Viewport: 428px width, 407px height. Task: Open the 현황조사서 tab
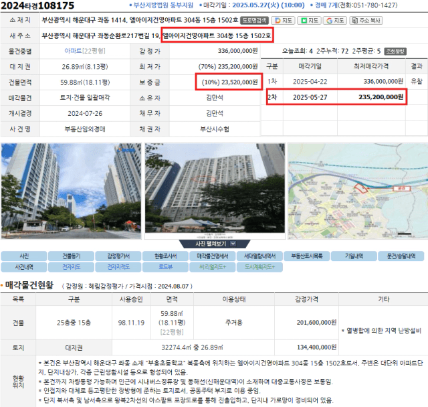[165, 256]
